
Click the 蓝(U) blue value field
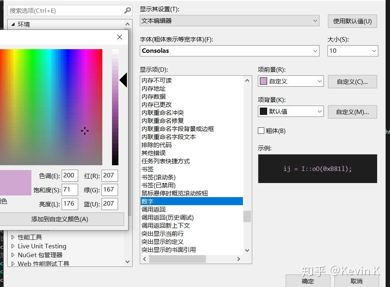(110, 204)
